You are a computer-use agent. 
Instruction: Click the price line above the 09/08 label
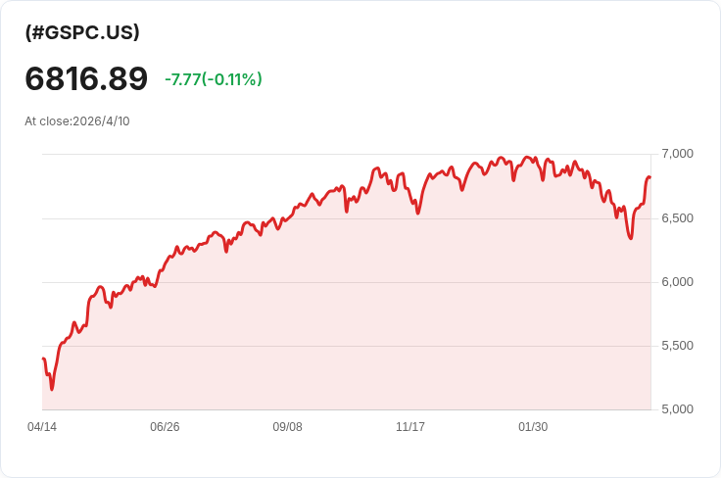tap(287, 218)
